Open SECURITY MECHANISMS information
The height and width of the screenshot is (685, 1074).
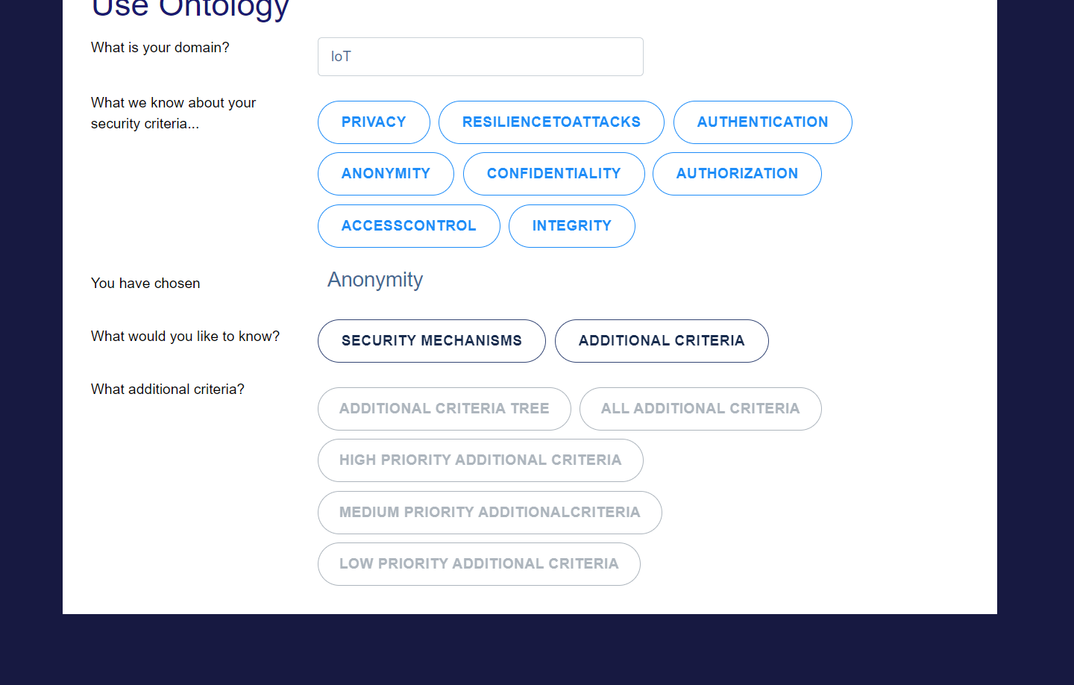point(431,340)
